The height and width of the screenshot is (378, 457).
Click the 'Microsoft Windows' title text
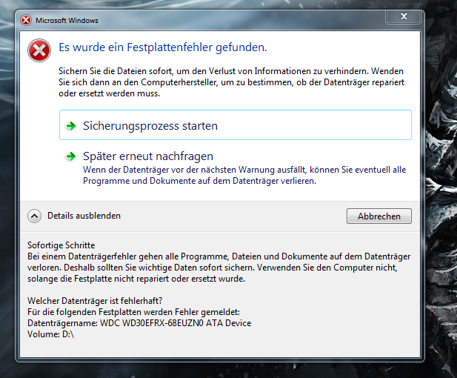[x=67, y=21]
